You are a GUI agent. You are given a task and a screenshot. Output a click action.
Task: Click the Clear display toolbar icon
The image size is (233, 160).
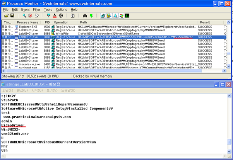[36, 15]
